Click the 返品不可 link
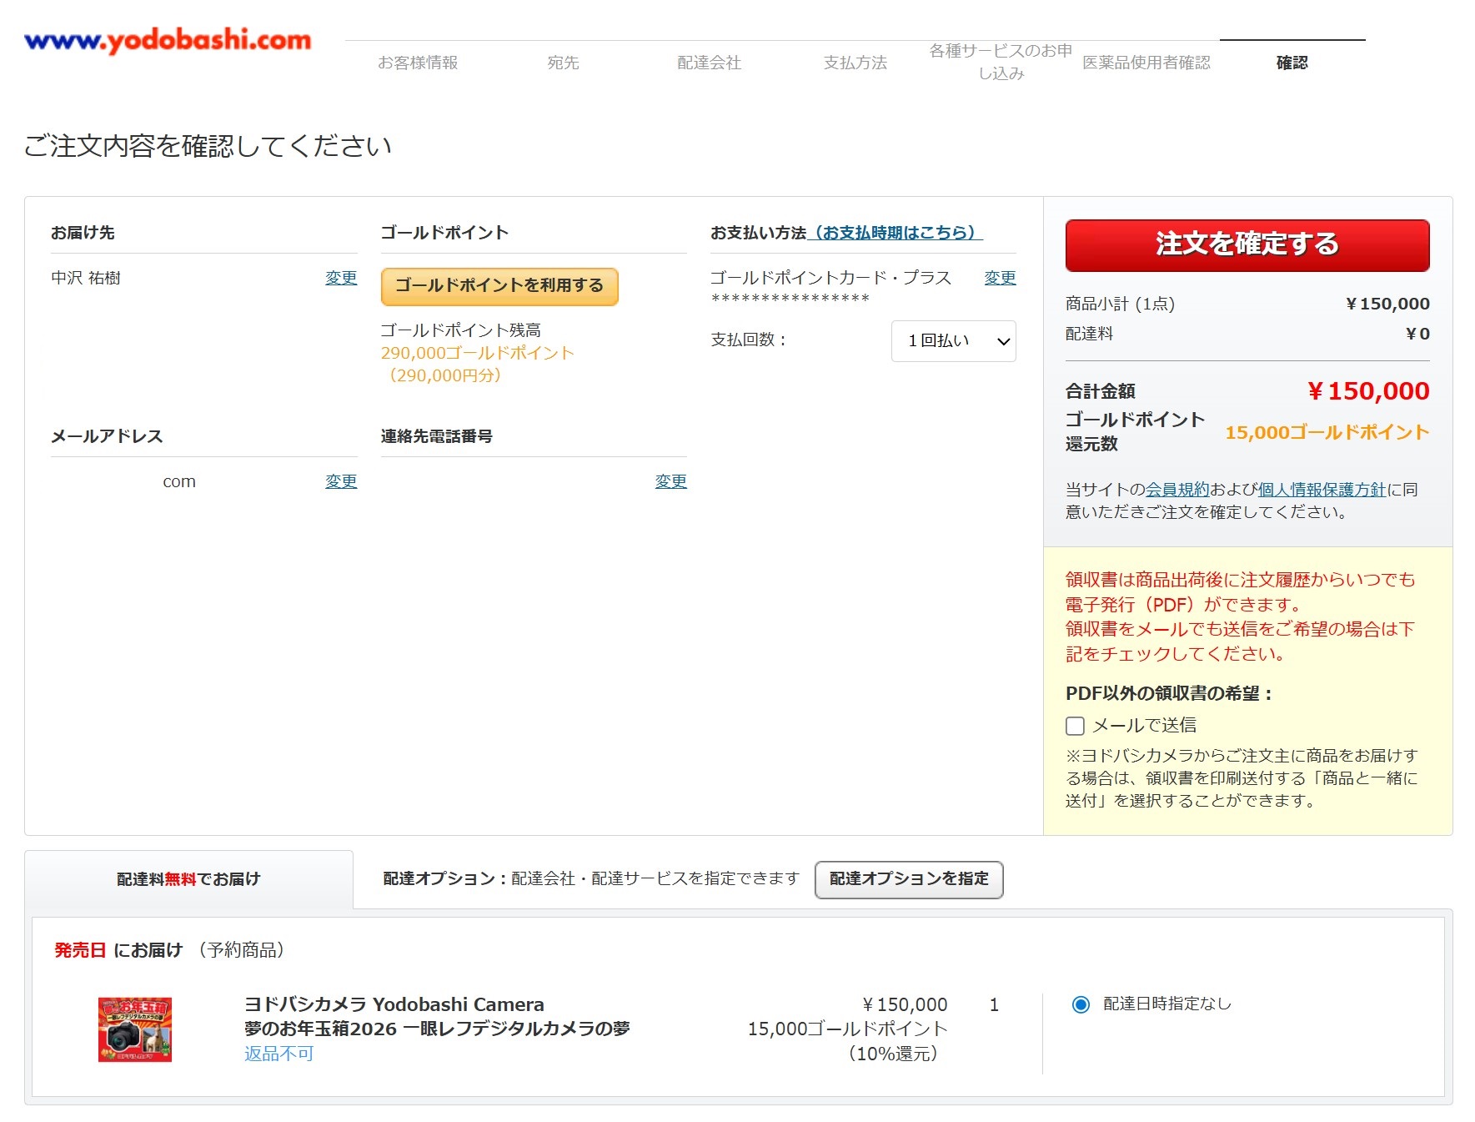This screenshot has height=1122, width=1475. (278, 1054)
